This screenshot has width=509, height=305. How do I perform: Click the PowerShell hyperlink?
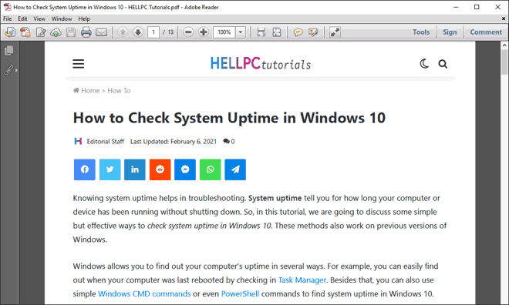(x=240, y=293)
